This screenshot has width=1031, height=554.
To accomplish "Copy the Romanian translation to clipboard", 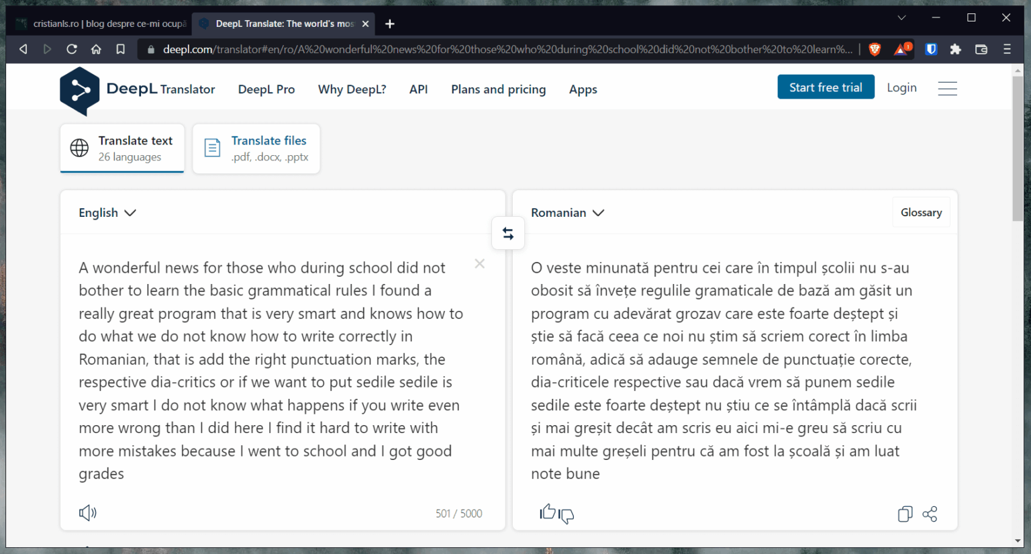I will [905, 514].
